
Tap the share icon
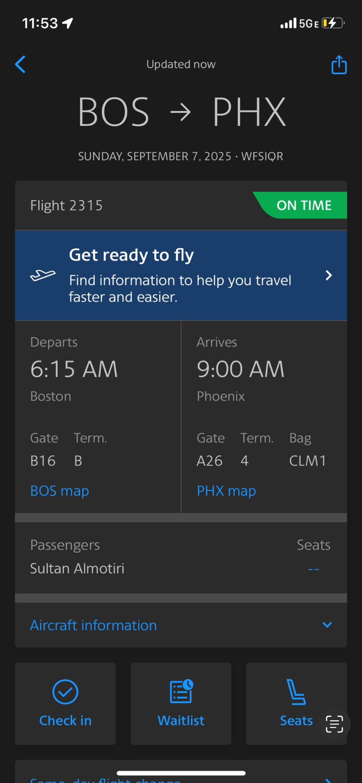tap(339, 65)
